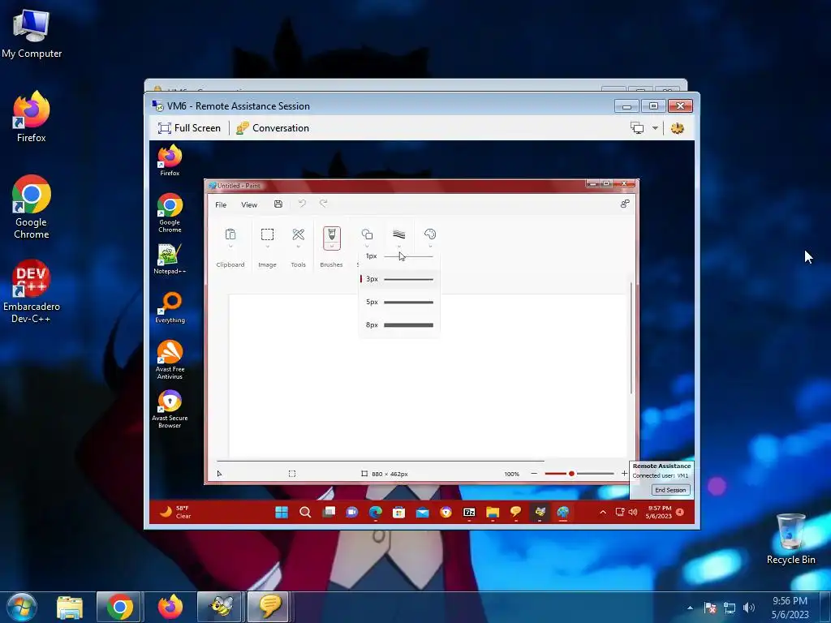Open the Shapes icon in Paint ribbon
This screenshot has width=831, height=623.
367,234
